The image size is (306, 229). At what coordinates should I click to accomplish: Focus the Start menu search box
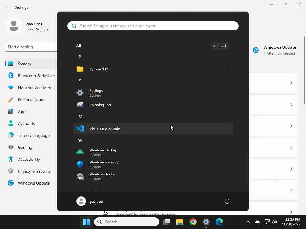153,26
